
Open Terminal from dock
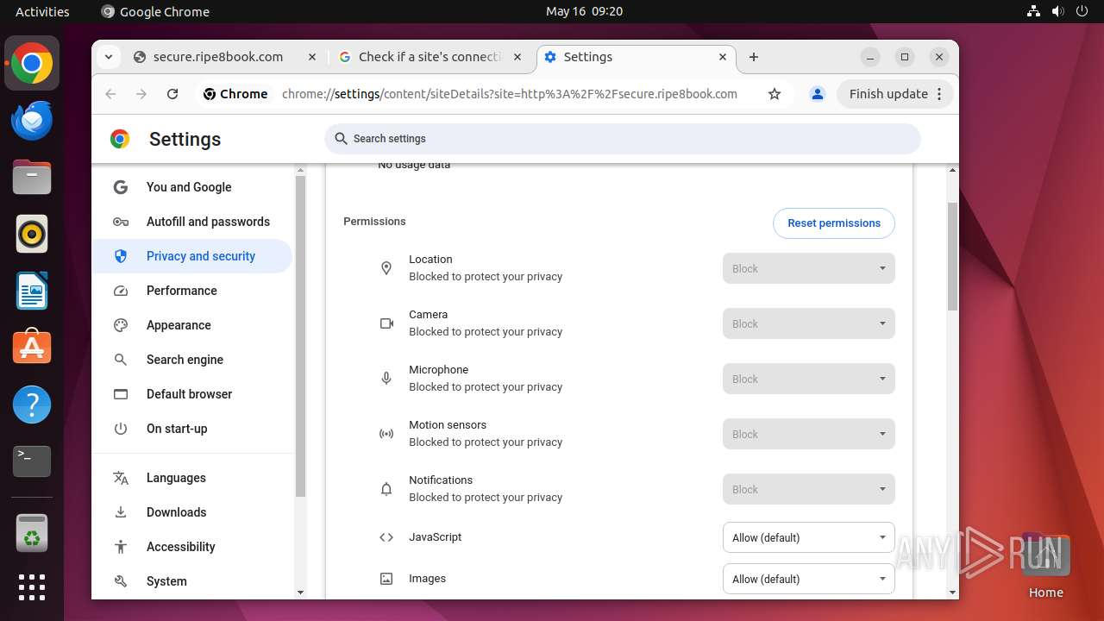point(32,461)
